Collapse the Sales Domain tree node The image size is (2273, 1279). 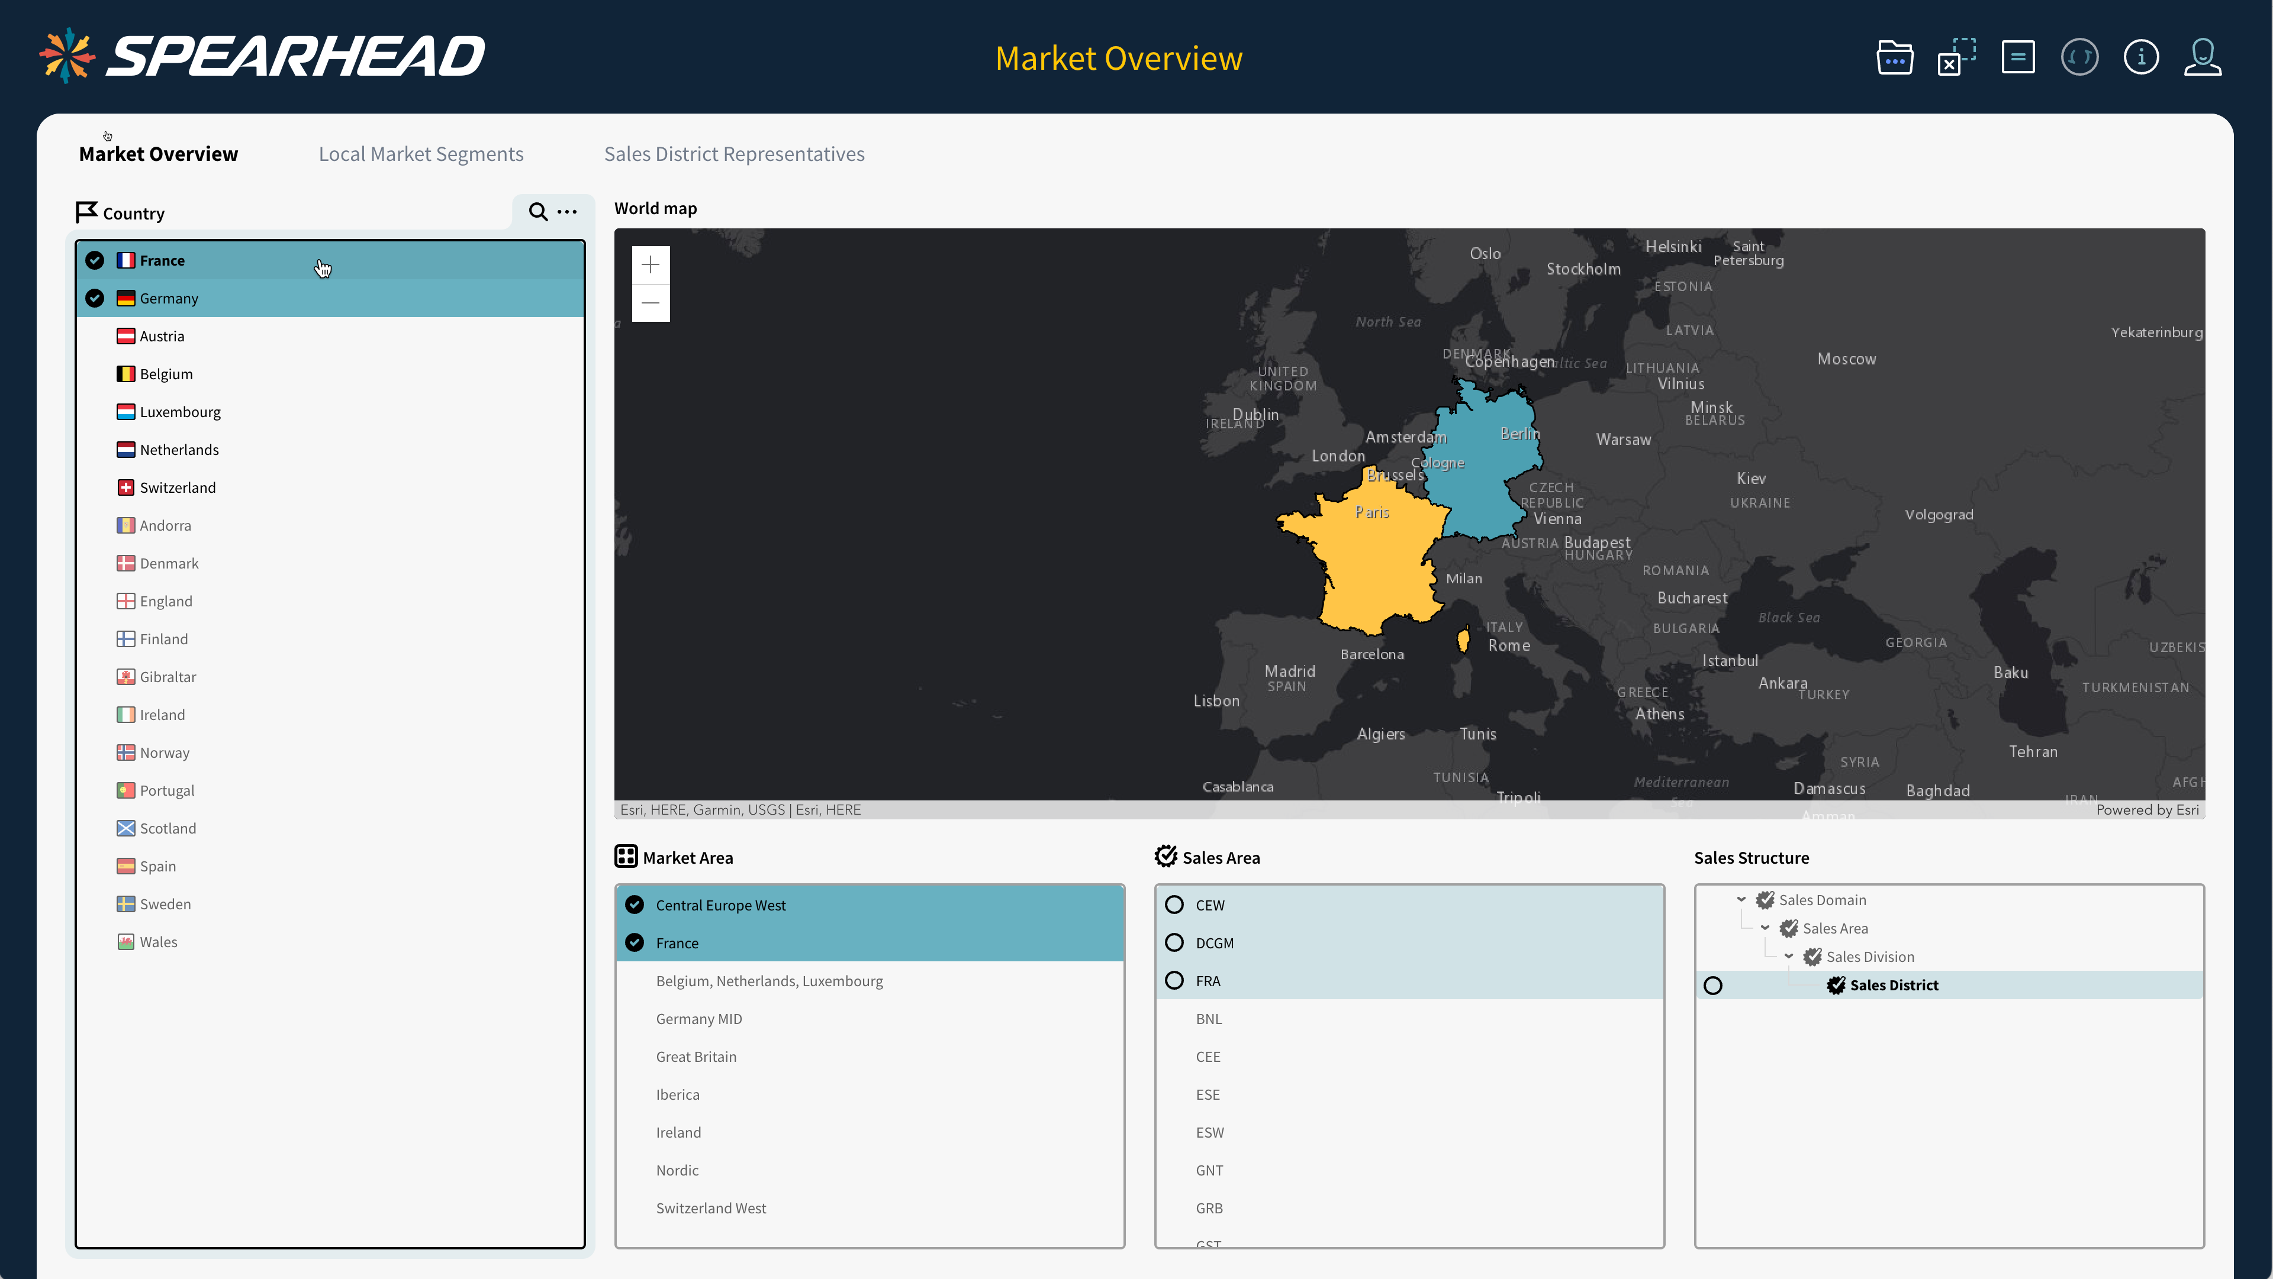point(1741,900)
